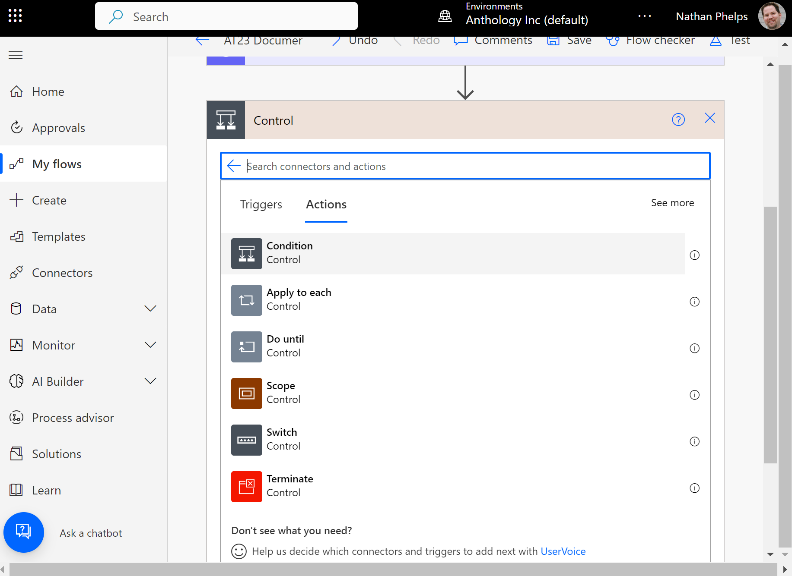Click Undo in the command bar

354,41
